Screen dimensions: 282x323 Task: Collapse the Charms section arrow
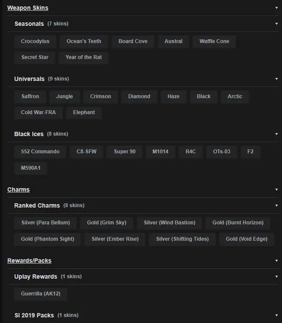(276, 189)
